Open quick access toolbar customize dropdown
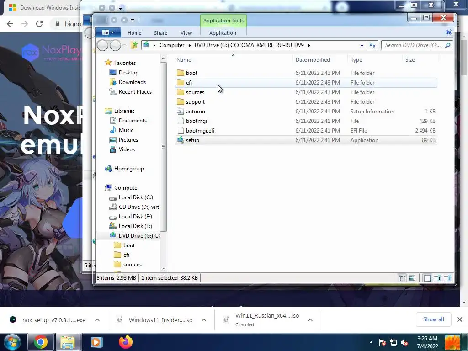Viewport: 468px width, 351px height. pyautogui.click(x=133, y=20)
